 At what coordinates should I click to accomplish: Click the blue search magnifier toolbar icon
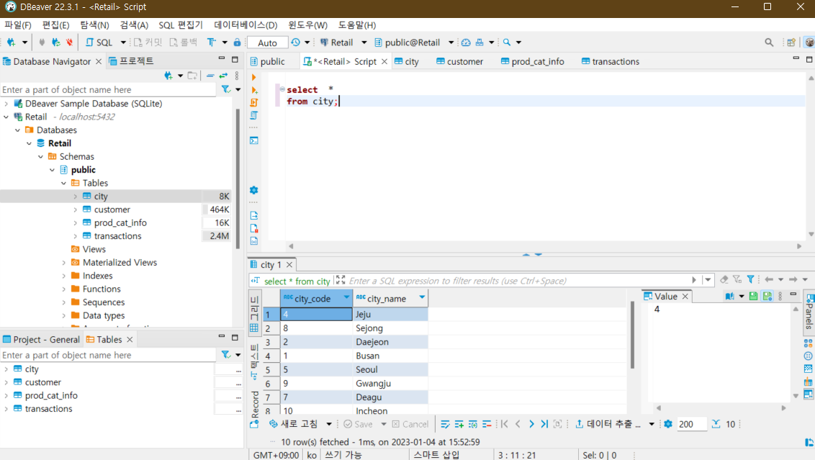click(x=507, y=42)
